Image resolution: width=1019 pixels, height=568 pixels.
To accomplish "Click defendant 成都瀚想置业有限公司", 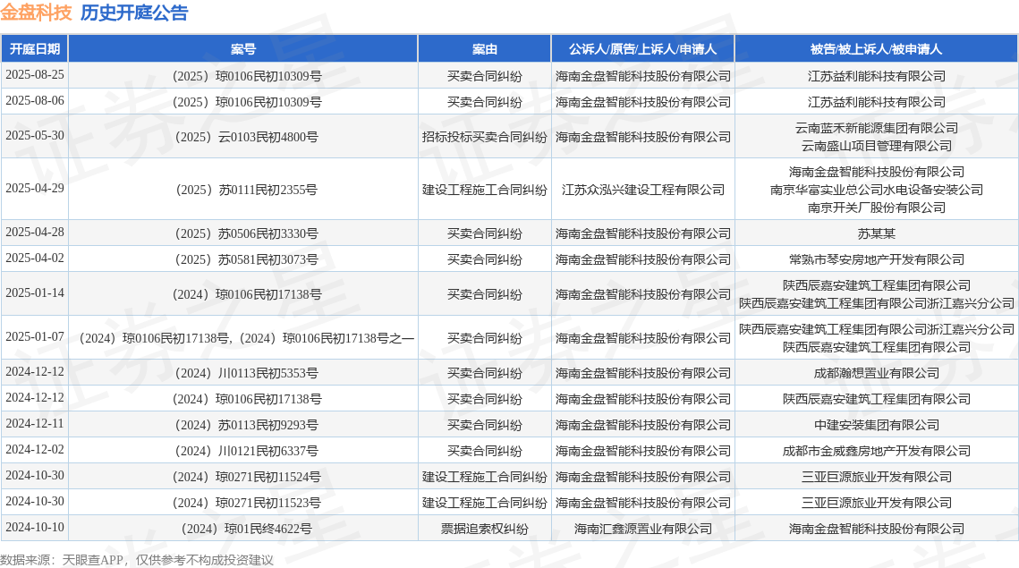I will click(876, 373).
